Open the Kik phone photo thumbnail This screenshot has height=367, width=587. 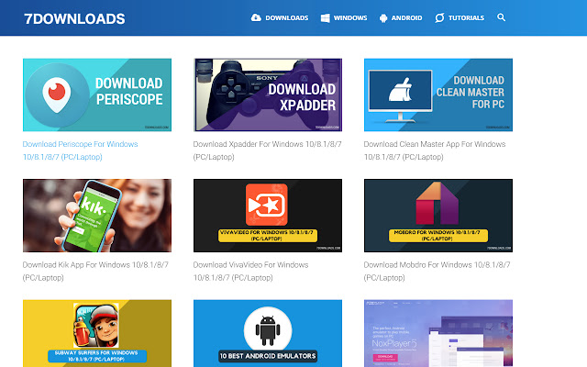click(x=97, y=216)
